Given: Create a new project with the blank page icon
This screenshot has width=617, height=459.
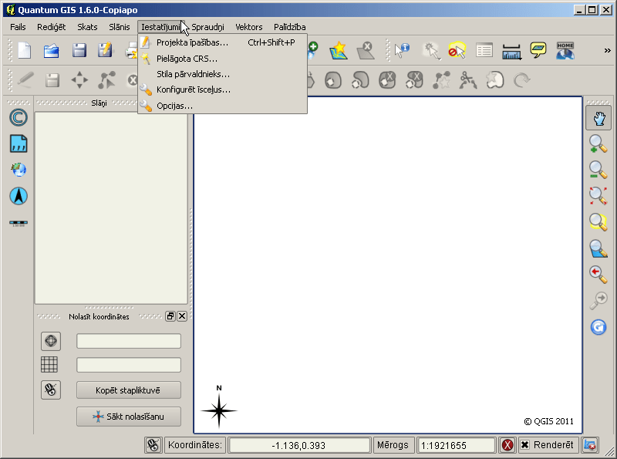Looking at the screenshot, I should pyautogui.click(x=25, y=51).
